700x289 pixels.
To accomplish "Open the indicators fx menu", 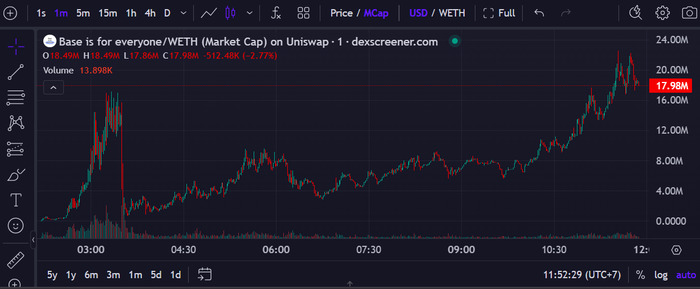I will coord(276,13).
